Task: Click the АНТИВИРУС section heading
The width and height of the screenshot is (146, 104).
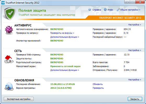Action: click(x=23, y=25)
